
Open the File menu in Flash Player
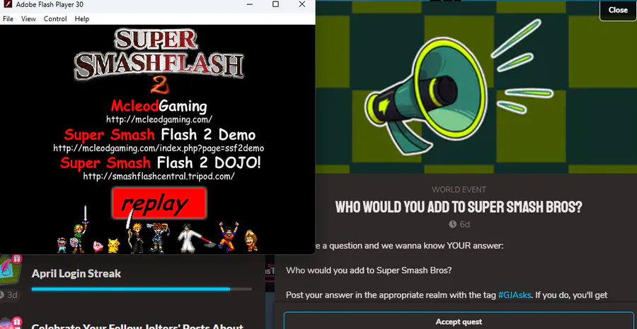point(8,19)
